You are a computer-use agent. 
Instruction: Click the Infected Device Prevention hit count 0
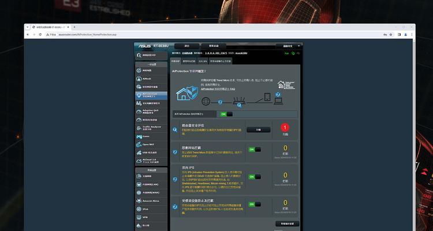tap(285, 203)
